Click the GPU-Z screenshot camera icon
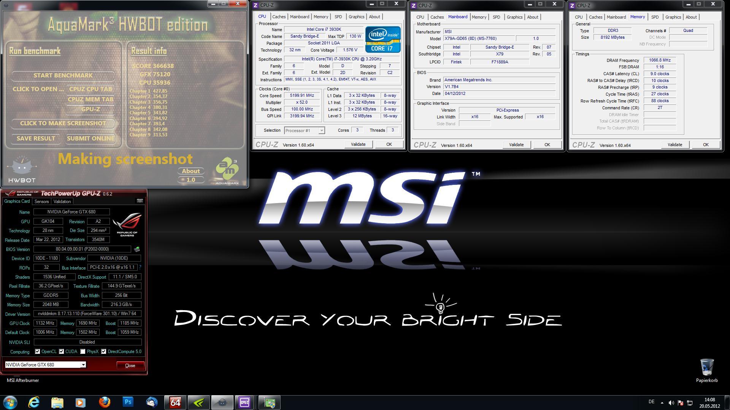730x410 pixels. (140, 201)
